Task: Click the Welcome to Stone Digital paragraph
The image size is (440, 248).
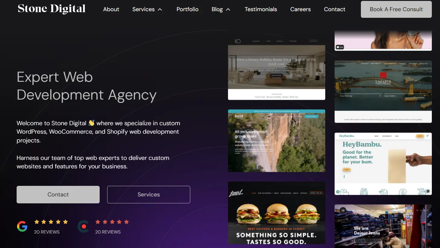Action: (x=98, y=132)
